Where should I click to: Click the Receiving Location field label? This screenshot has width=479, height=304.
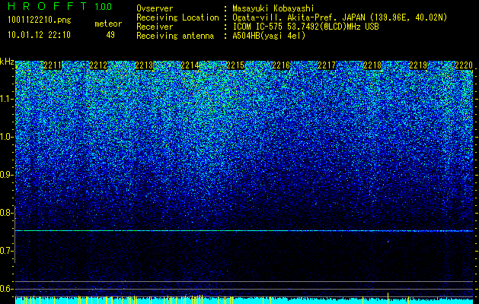[x=177, y=17]
